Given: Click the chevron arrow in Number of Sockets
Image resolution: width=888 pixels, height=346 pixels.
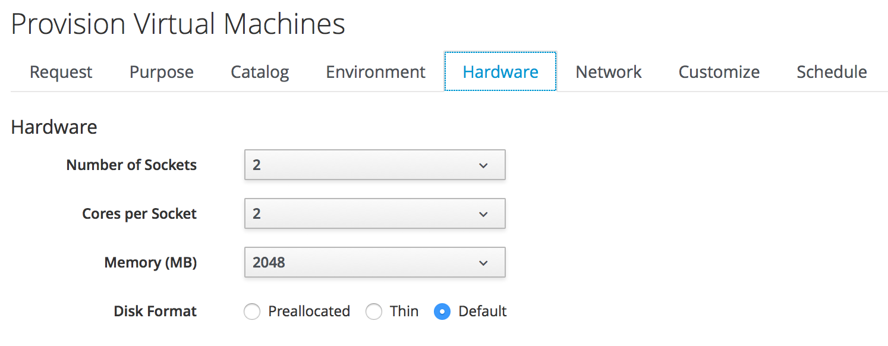Looking at the screenshot, I should point(484,165).
